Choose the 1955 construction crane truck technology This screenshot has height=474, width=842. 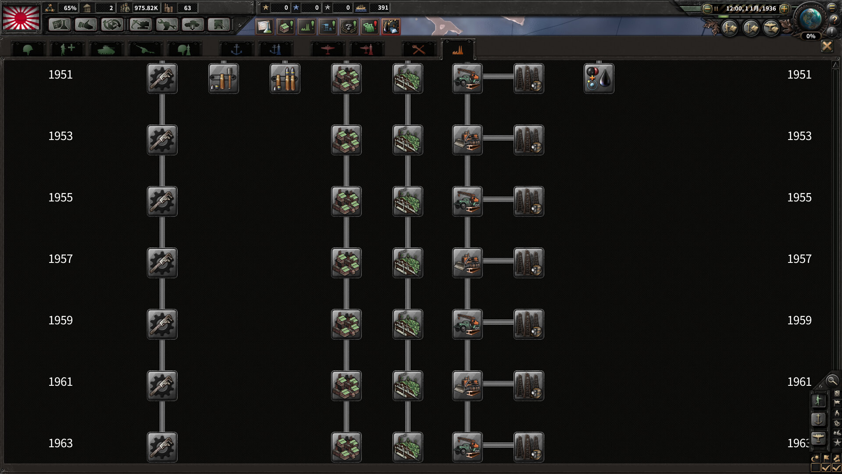pyautogui.click(x=467, y=201)
